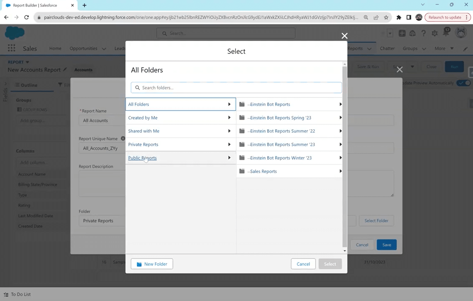The height and width of the screenshot is (301, 473).
Task: Expand the Public Reports row arrow
Action: 229,158
